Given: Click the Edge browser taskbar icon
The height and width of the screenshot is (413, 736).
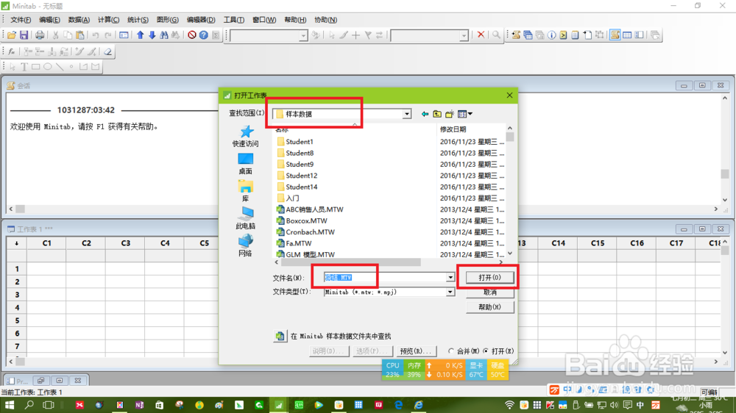Looking at the screenshot, I should (398, 405).
